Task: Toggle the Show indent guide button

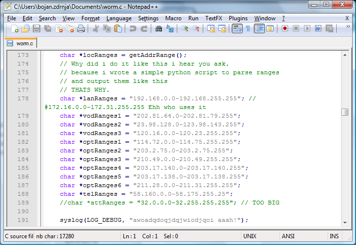Action: [x=259, y=29]
